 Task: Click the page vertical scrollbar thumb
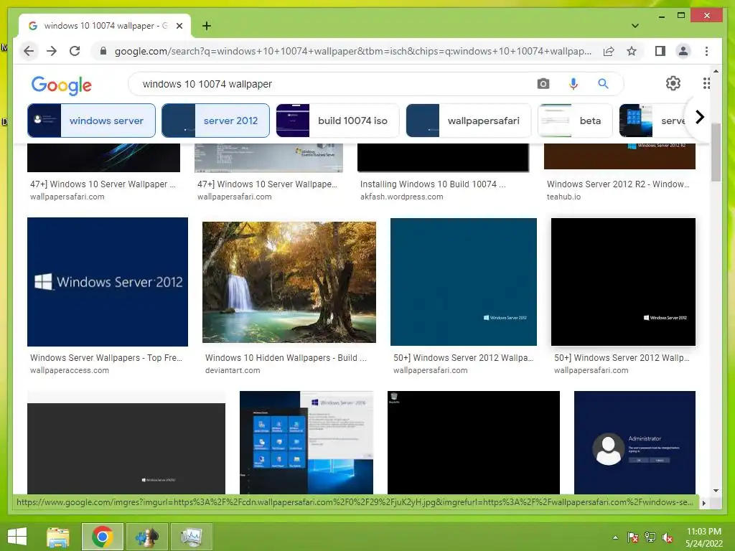point(716,152)
